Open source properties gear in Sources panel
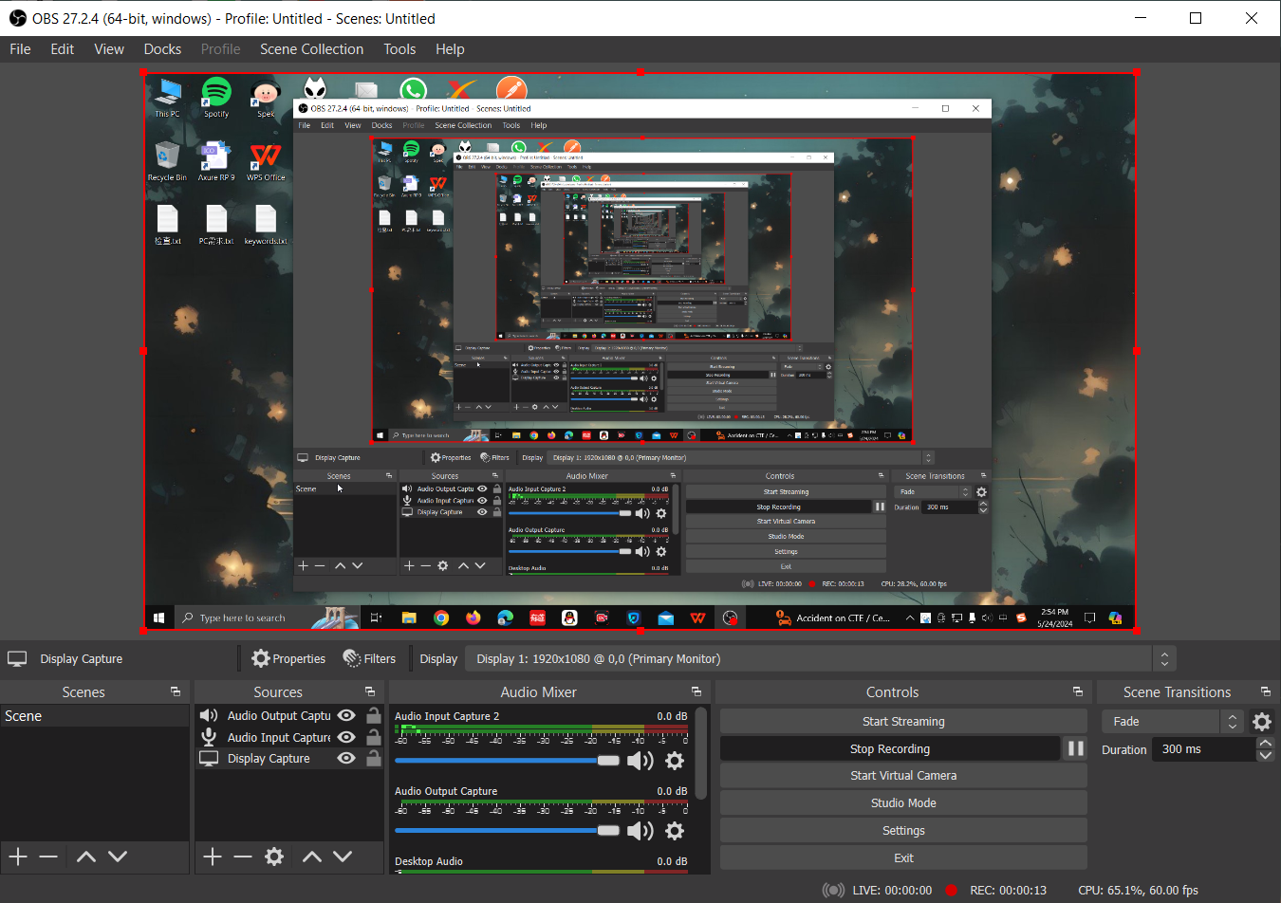Image resolution: width=1281 pixels, height=903 pixels. [x=274, y=857]
